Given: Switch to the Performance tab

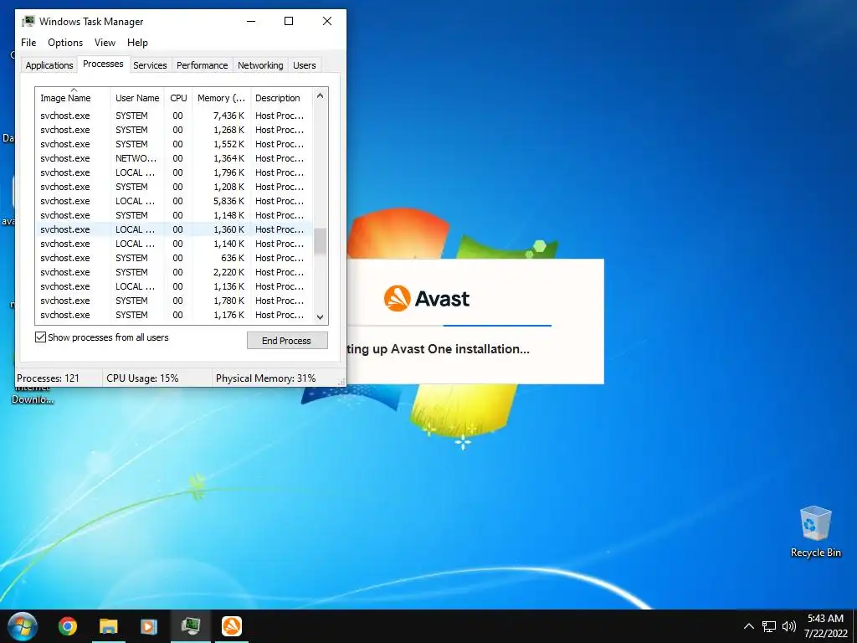Looking at the screenshot, I should tap(203, 65).
